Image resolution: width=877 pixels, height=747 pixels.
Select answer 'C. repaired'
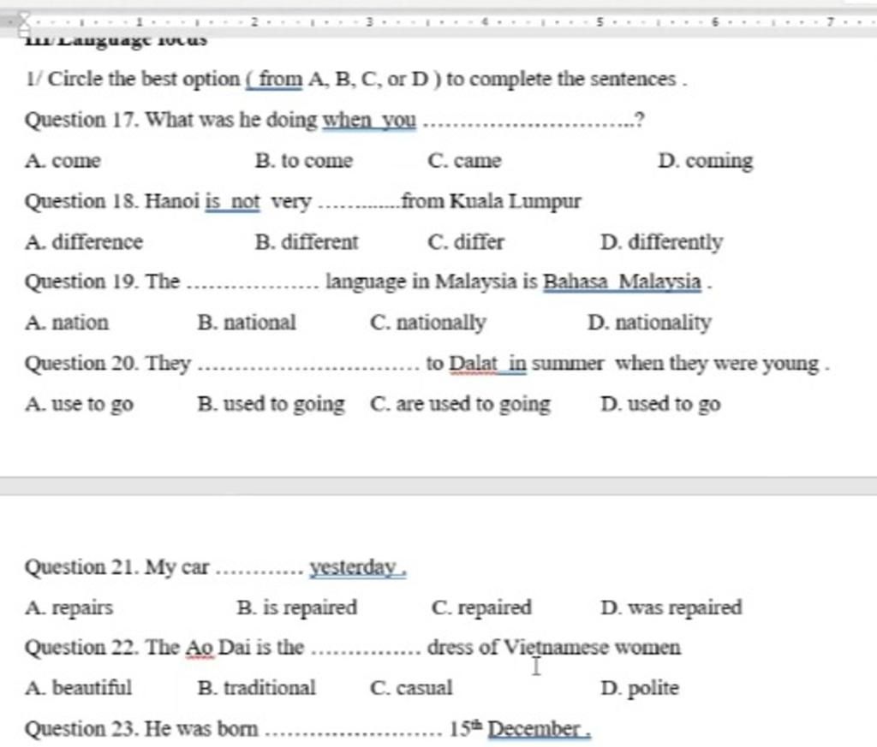[481, 608]
